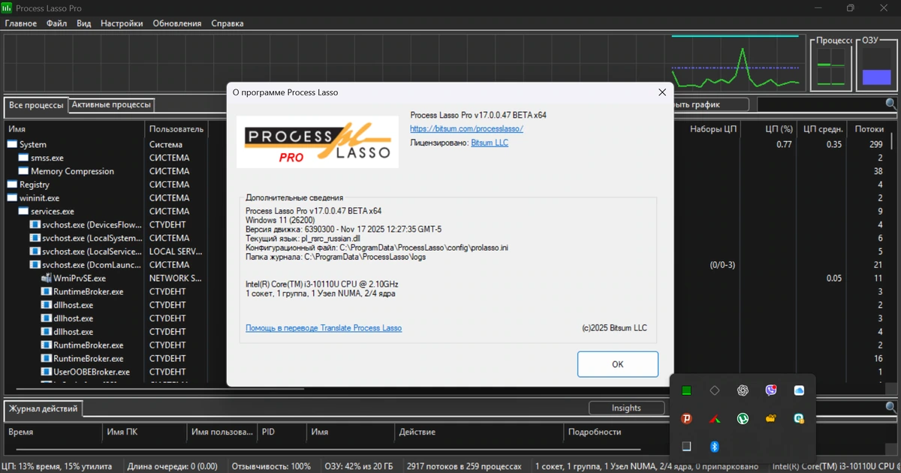Click 'Отзывчивость: 100%' in status bar
This screenshot has width=901, height=473.
[271, 466]
